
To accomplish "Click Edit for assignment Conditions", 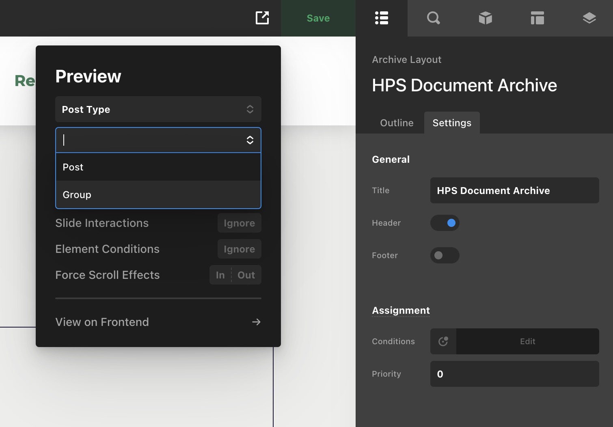I will pyautogui.click(x=527, y=341).
